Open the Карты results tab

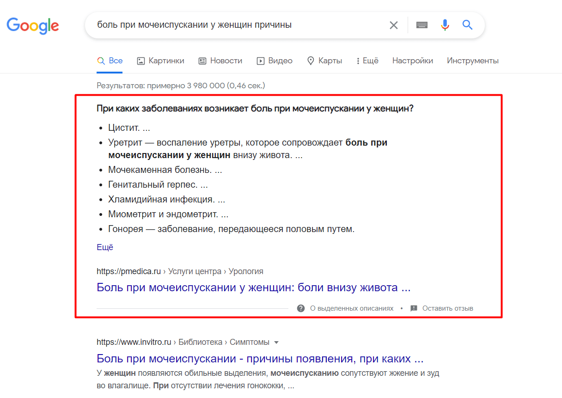coord(324,61)
